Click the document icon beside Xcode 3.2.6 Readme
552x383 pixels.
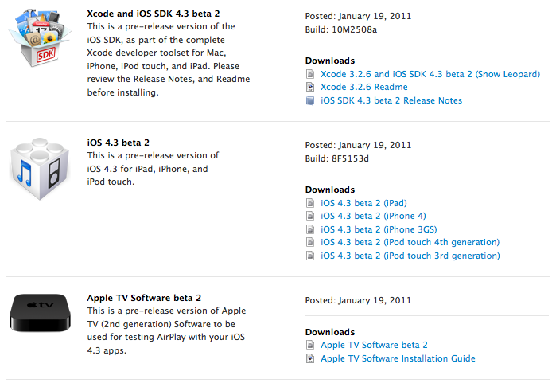point(310,88)
